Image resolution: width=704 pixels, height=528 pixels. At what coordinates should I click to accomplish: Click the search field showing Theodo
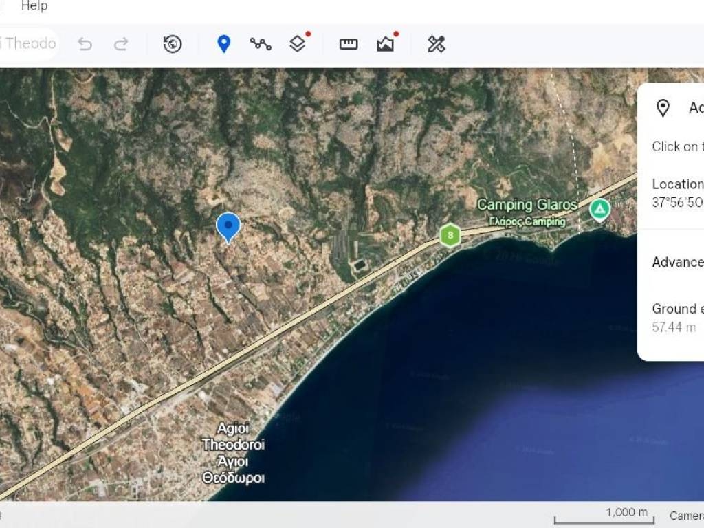pyautogui.click(x=29, y=44)
